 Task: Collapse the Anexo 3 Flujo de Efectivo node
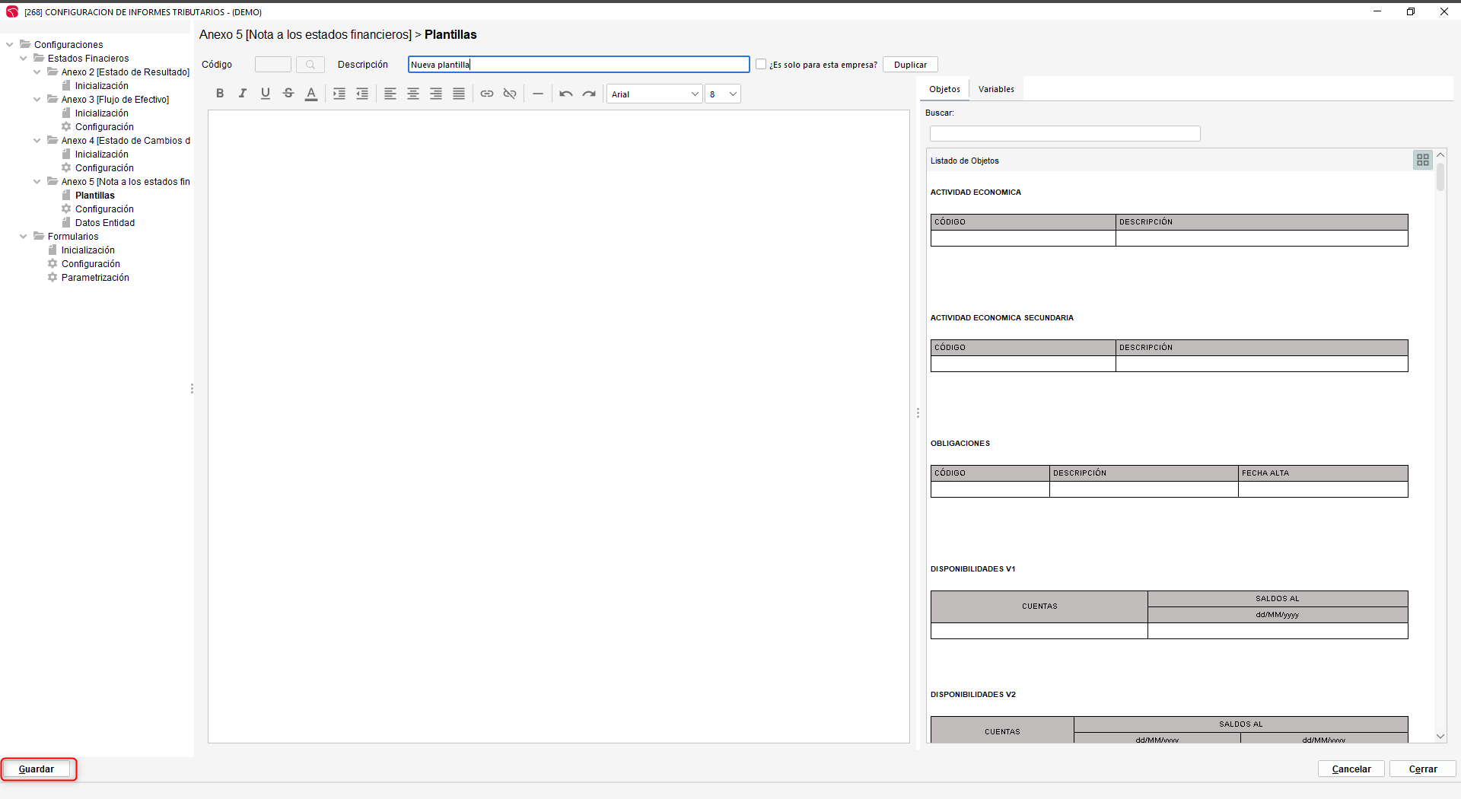coord(37,100)
